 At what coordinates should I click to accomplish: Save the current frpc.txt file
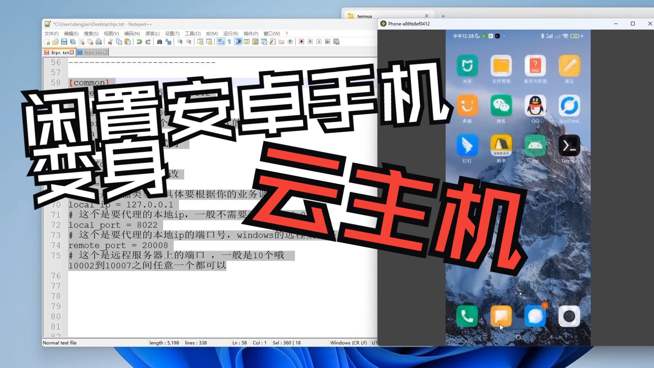[x=64, y=42]
